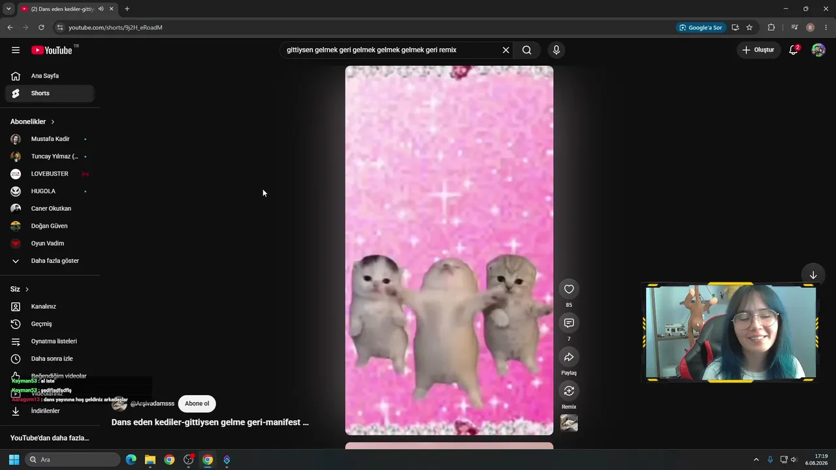
Task: Share the Short via Paylaş icon
Action: (569, 357)
